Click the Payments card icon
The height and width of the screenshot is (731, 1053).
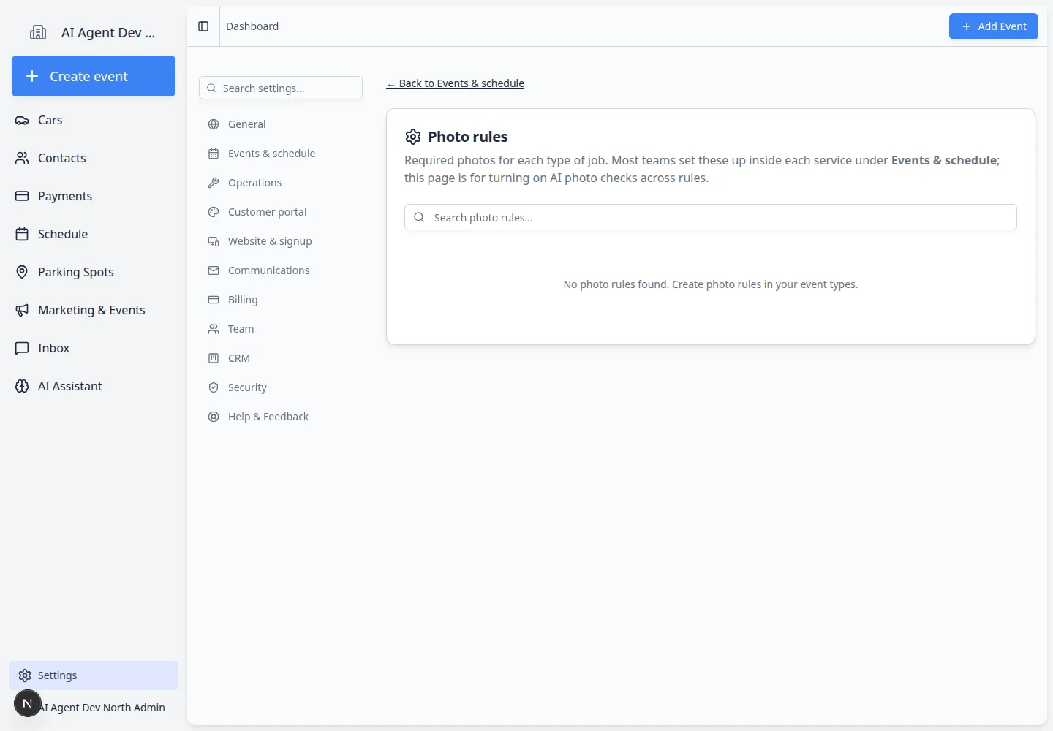(x=22, y=196)
